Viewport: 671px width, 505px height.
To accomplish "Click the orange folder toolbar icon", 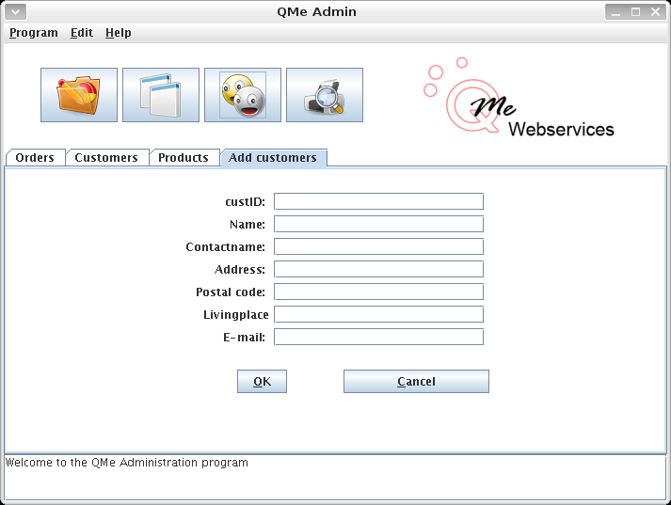I will (79, 95).
